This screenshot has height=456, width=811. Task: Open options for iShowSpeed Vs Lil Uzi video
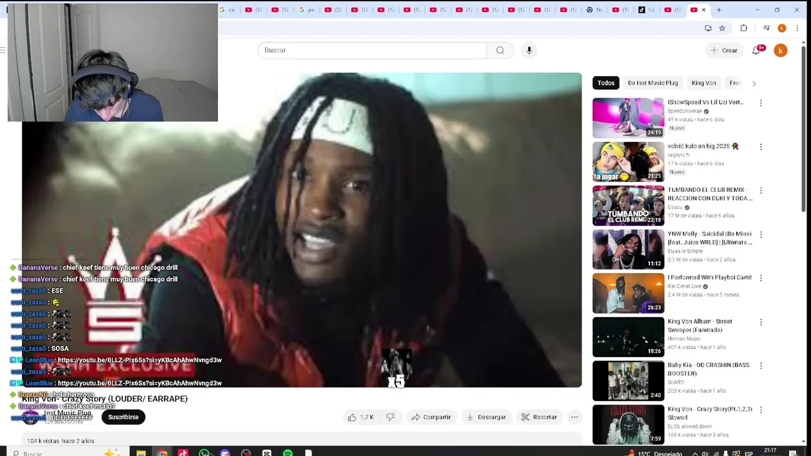761,103
